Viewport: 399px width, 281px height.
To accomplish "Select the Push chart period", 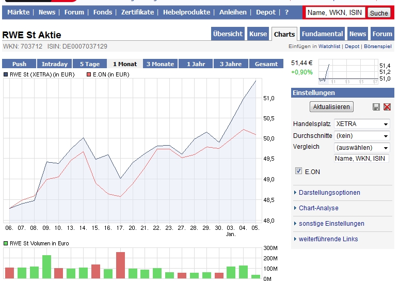I will [19, 64].
